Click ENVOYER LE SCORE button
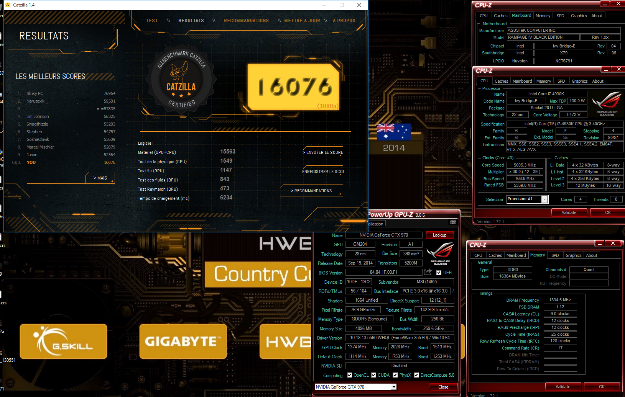This screenshot has height=397, width=625. point(323,152)
